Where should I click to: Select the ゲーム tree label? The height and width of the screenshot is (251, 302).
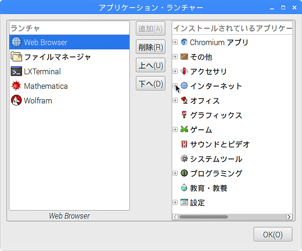(201, 130)
